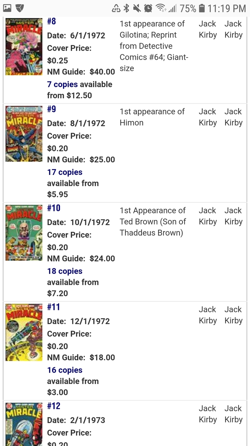Tap the alarm clock status icon
250x446 pixels.
click(148, 8)
